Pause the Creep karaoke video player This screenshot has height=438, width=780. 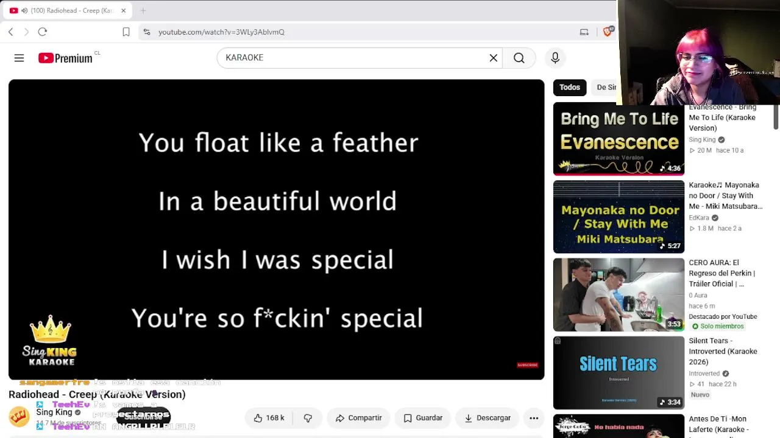276,229
